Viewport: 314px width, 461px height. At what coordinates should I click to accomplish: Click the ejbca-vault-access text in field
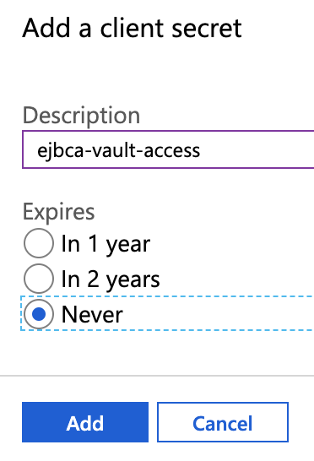pyautogui.click(x=118, y=150)
